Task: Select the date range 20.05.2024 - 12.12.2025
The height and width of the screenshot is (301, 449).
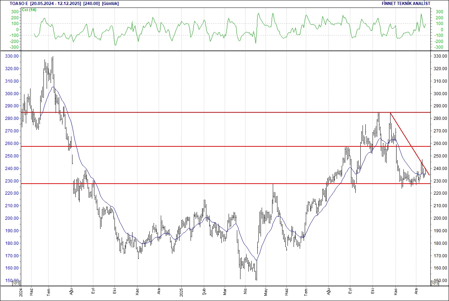Action: point(55,3)
